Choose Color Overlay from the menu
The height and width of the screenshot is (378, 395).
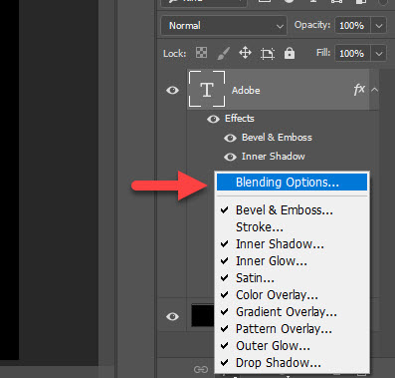point(292,295)
